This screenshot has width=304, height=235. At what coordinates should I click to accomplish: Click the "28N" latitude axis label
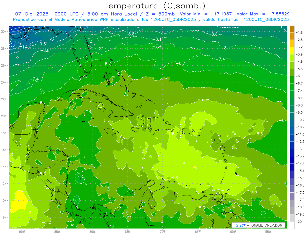click(4, 48)
